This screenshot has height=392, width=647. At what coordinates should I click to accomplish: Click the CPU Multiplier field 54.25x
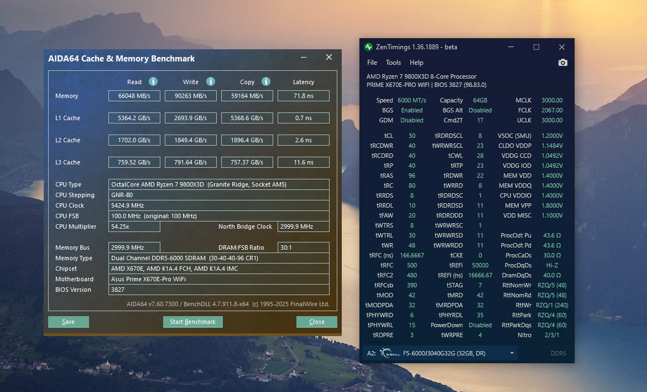tap(134, 227)
